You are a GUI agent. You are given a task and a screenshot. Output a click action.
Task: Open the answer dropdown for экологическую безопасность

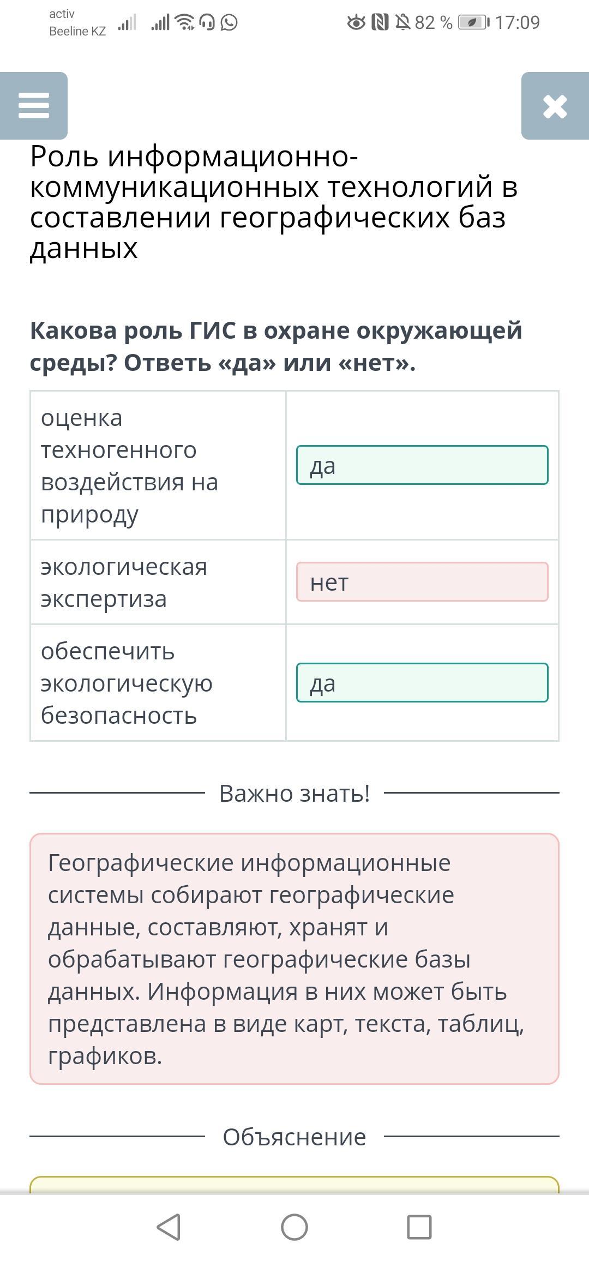(x=422, y=682)
